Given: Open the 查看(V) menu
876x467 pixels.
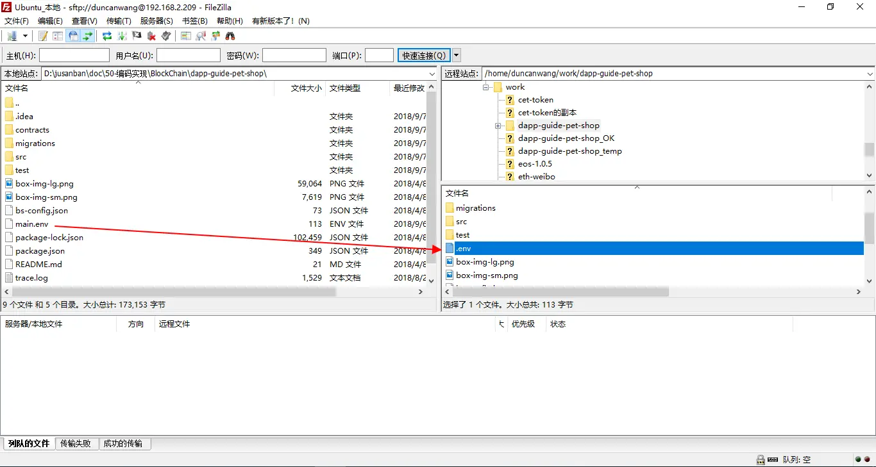Looking at the screenshot, I should 84,21.
